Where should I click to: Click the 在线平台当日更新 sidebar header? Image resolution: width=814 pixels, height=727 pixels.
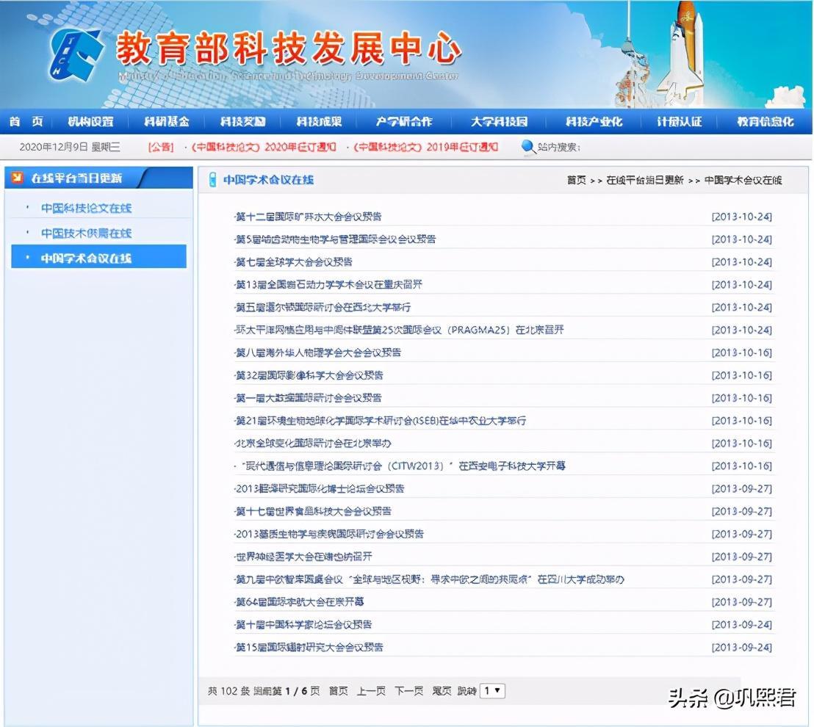(77, 178)
